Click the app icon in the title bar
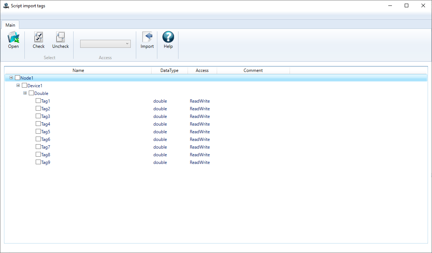This screenshot has width=432, height=253. [6, 5]
